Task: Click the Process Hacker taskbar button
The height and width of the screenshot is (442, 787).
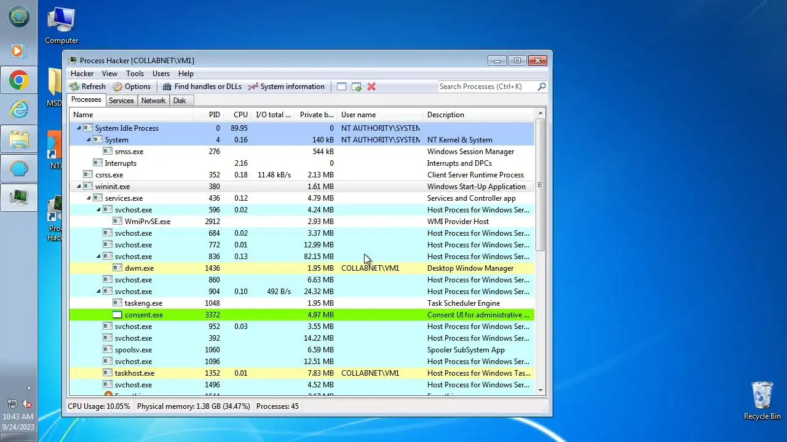Action: tap(18, 198)
